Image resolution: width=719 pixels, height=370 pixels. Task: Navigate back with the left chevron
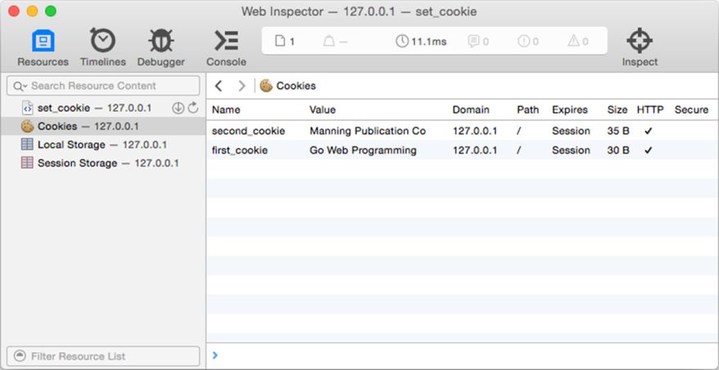point(218,86)
